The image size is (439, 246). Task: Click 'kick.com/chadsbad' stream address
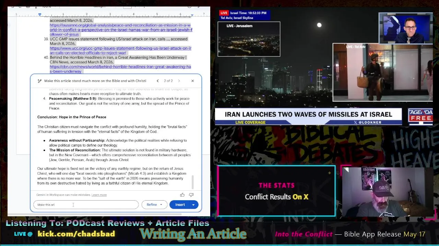76,234
